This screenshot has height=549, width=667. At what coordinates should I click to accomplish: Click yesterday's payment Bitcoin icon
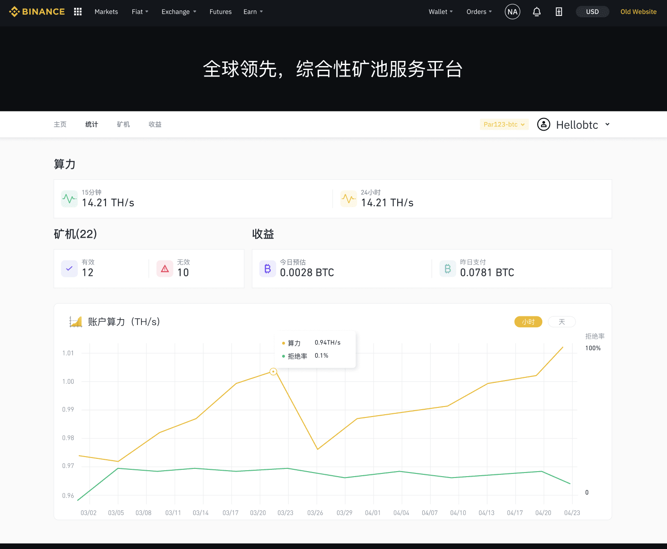pyautogui.click(x=448, y=269)
